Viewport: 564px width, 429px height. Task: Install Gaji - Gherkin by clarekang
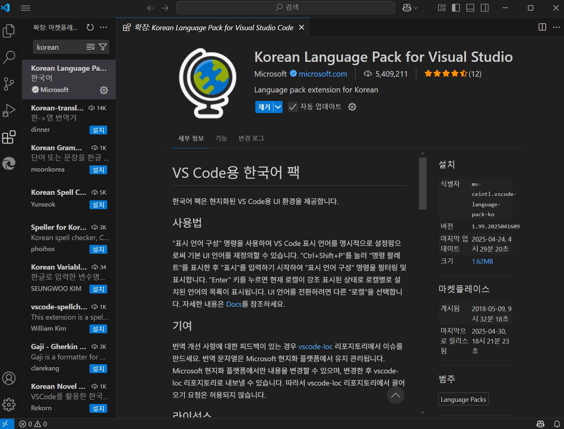[x=98, y=369]
